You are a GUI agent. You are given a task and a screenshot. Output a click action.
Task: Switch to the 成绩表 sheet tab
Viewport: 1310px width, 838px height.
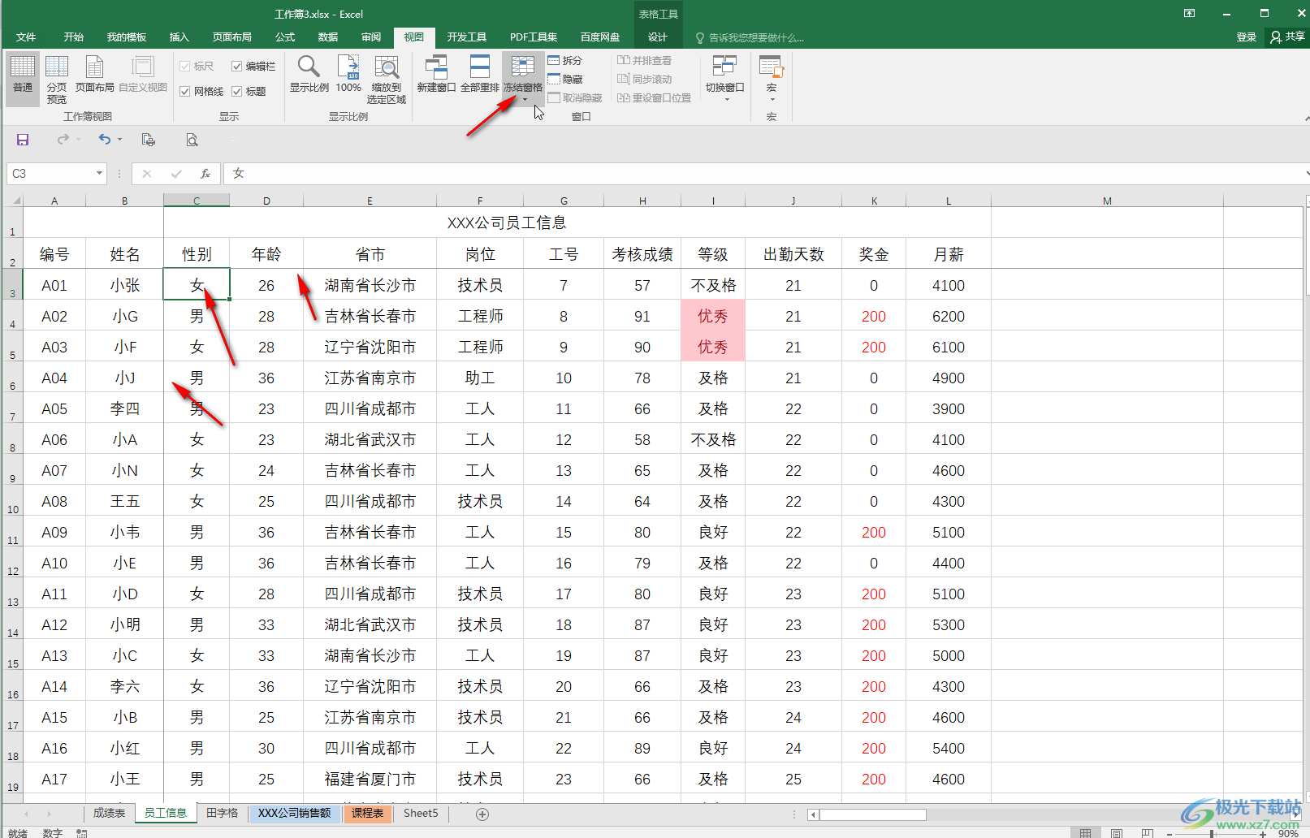coord(109,813)
